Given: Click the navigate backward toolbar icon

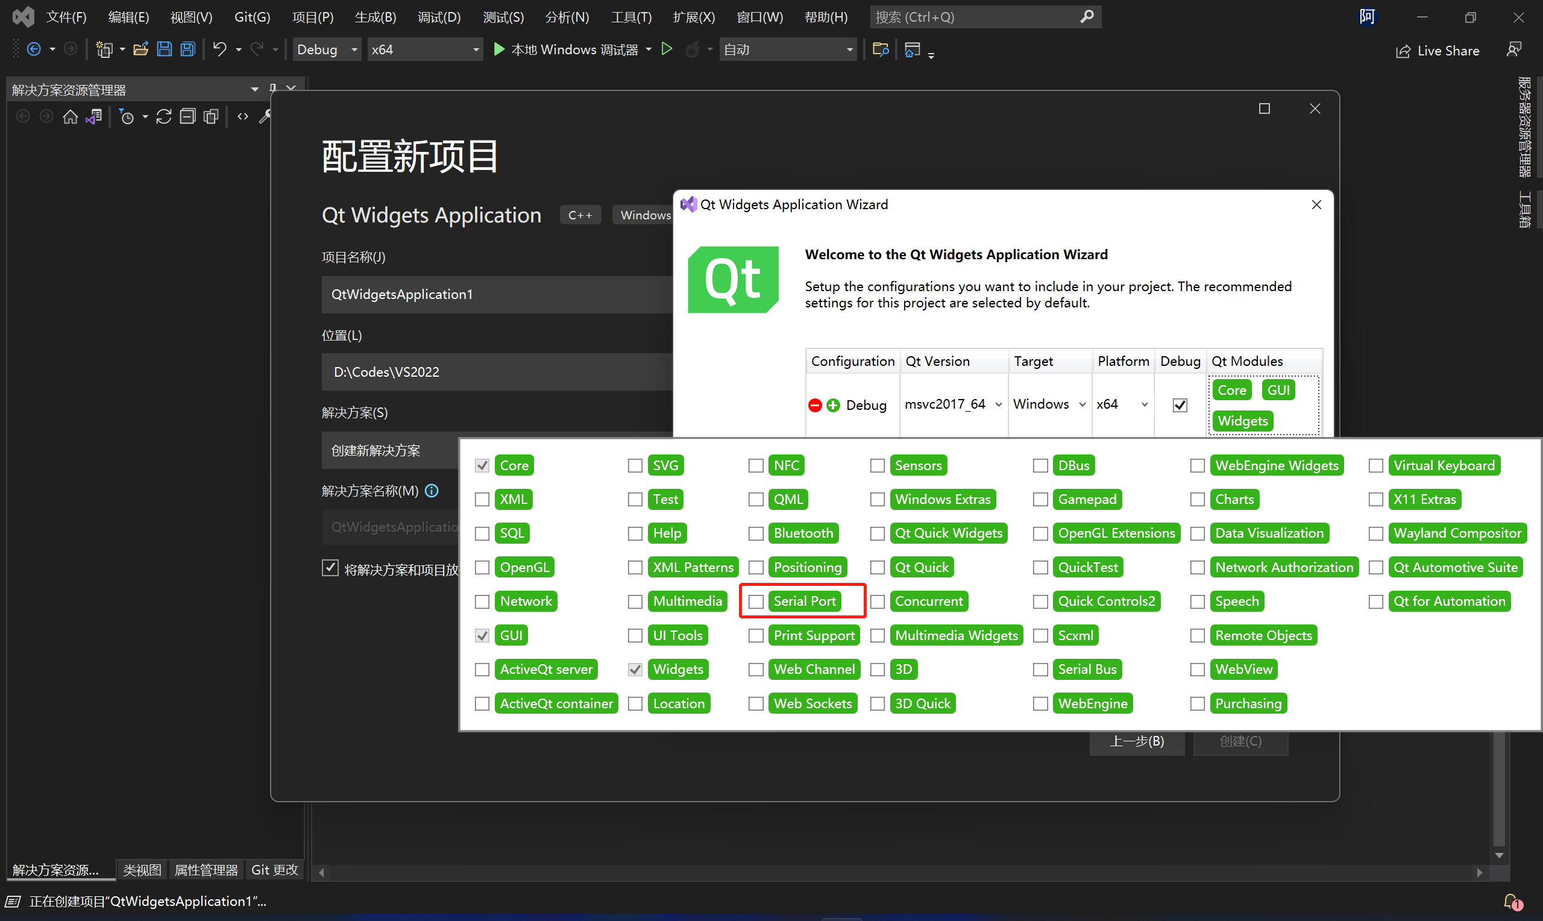Looking at the screenshot, I should click(x=34, y=49).
